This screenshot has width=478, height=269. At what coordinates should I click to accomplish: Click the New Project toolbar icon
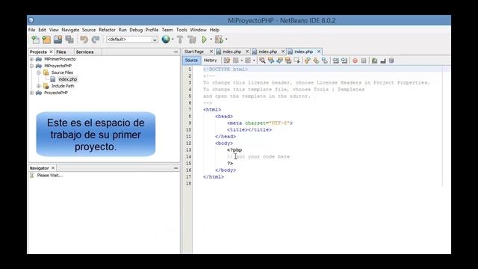pos(46,40)
